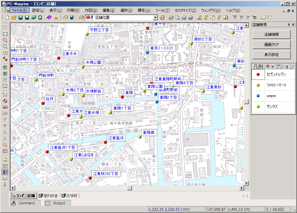297x213 pixels.
Task: Click the red marker beside 江東冬木
Action: pyautogui.click(x=59, y=58)
